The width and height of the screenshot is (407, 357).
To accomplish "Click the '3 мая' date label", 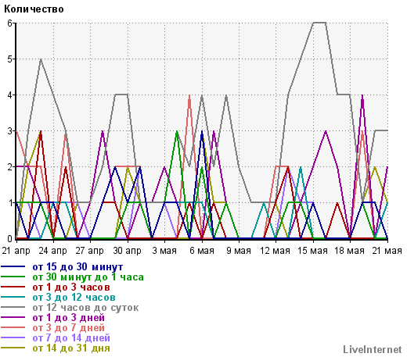I will tap(164, 251).
